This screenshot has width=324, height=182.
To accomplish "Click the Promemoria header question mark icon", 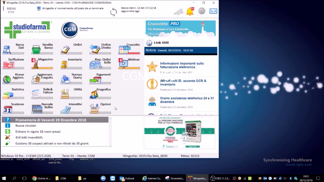I will pos(8,120).
